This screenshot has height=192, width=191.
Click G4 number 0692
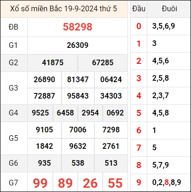115,113
